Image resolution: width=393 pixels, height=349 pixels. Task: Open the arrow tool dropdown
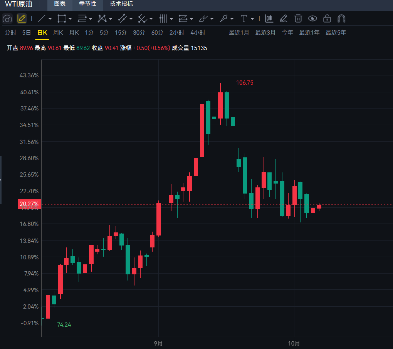[232, 19]
